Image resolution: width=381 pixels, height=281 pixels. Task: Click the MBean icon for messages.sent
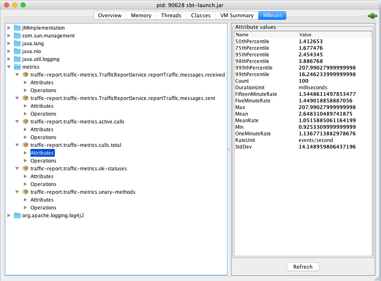point(25,98)
